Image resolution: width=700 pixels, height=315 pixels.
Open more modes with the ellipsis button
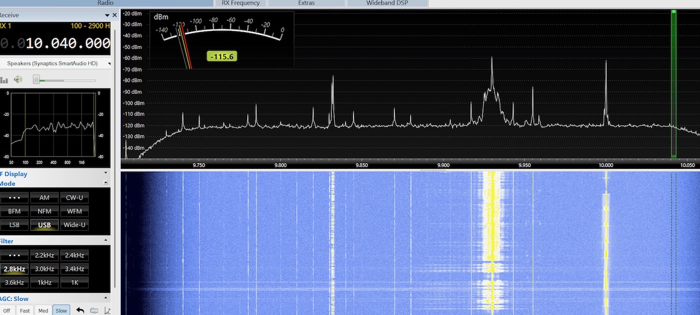pos(15,198)
